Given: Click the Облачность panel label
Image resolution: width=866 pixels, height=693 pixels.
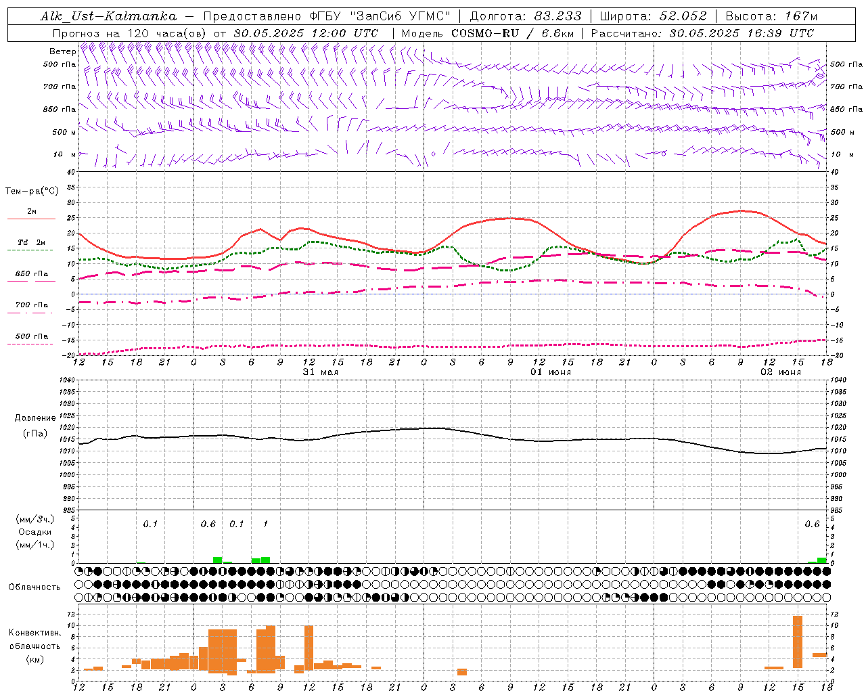Looking at the screenshot, I should (35, 587).
